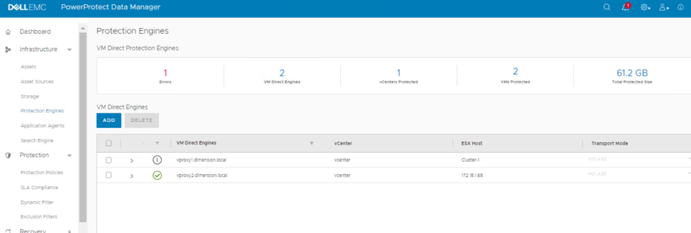Open the settings gear menu in header
The image size is (691, 233).
(x=645, y=7)
